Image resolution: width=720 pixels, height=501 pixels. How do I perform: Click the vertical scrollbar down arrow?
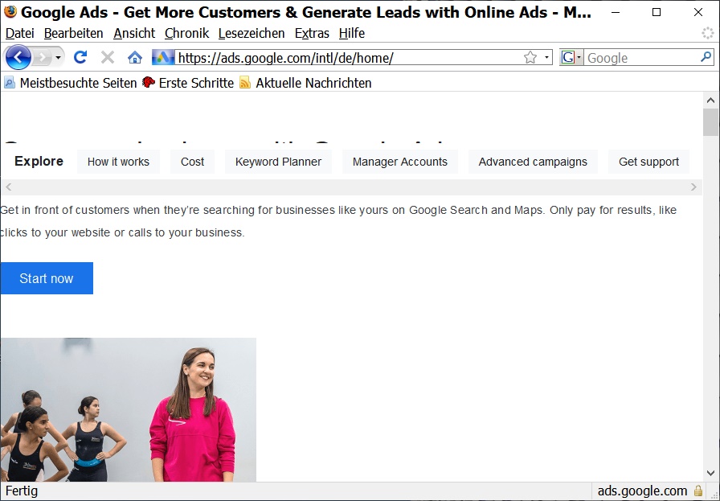point(710,473)
